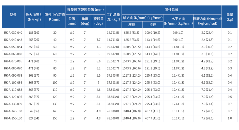Image resolution: width=239 pixels, height=130 pixels.
Task: Select the 重量 (kg) header
Action: click(x=230, y=17)
